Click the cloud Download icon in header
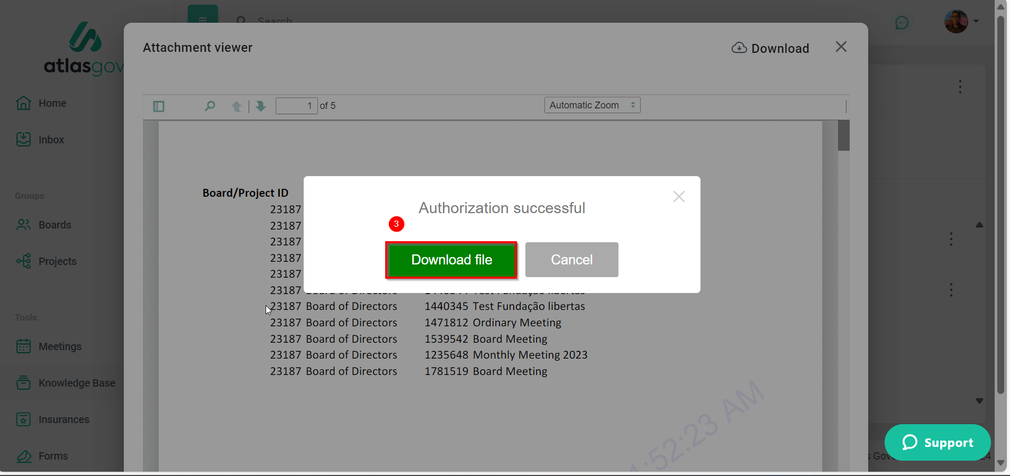 pyautogui.click(x=739, y=48)
